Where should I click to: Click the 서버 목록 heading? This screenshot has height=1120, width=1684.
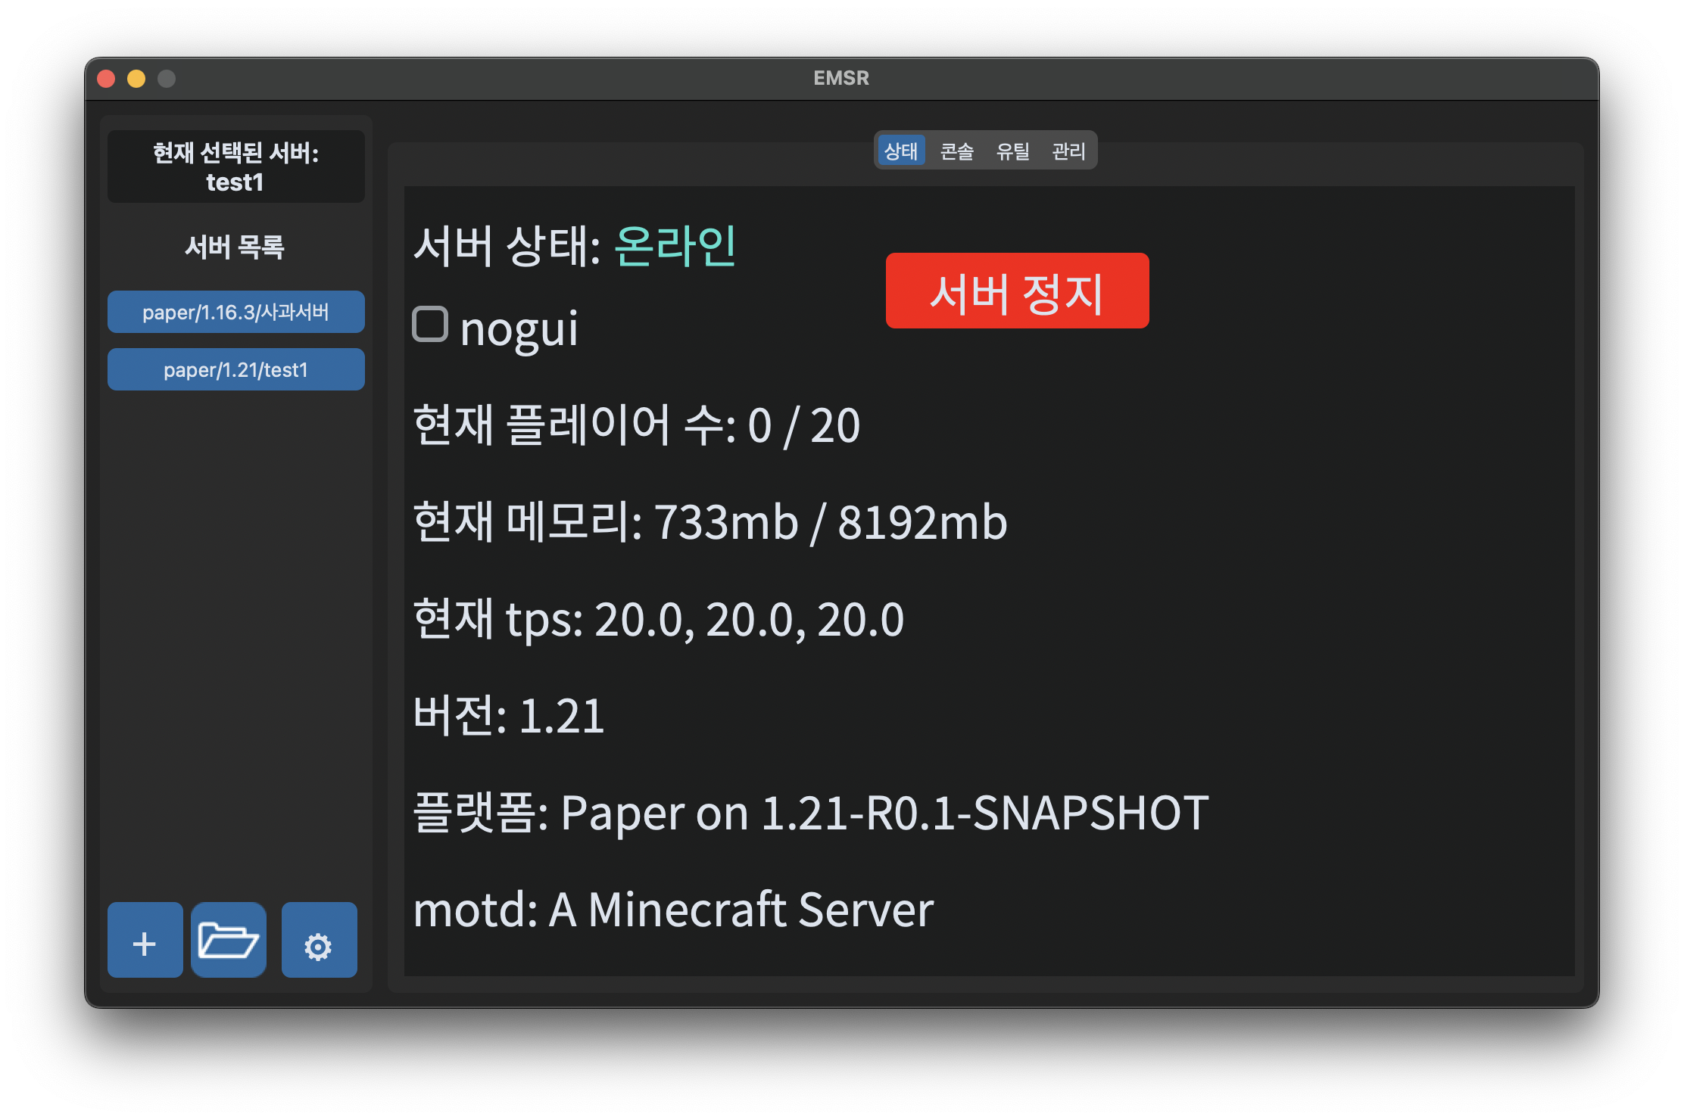[235, 247]
